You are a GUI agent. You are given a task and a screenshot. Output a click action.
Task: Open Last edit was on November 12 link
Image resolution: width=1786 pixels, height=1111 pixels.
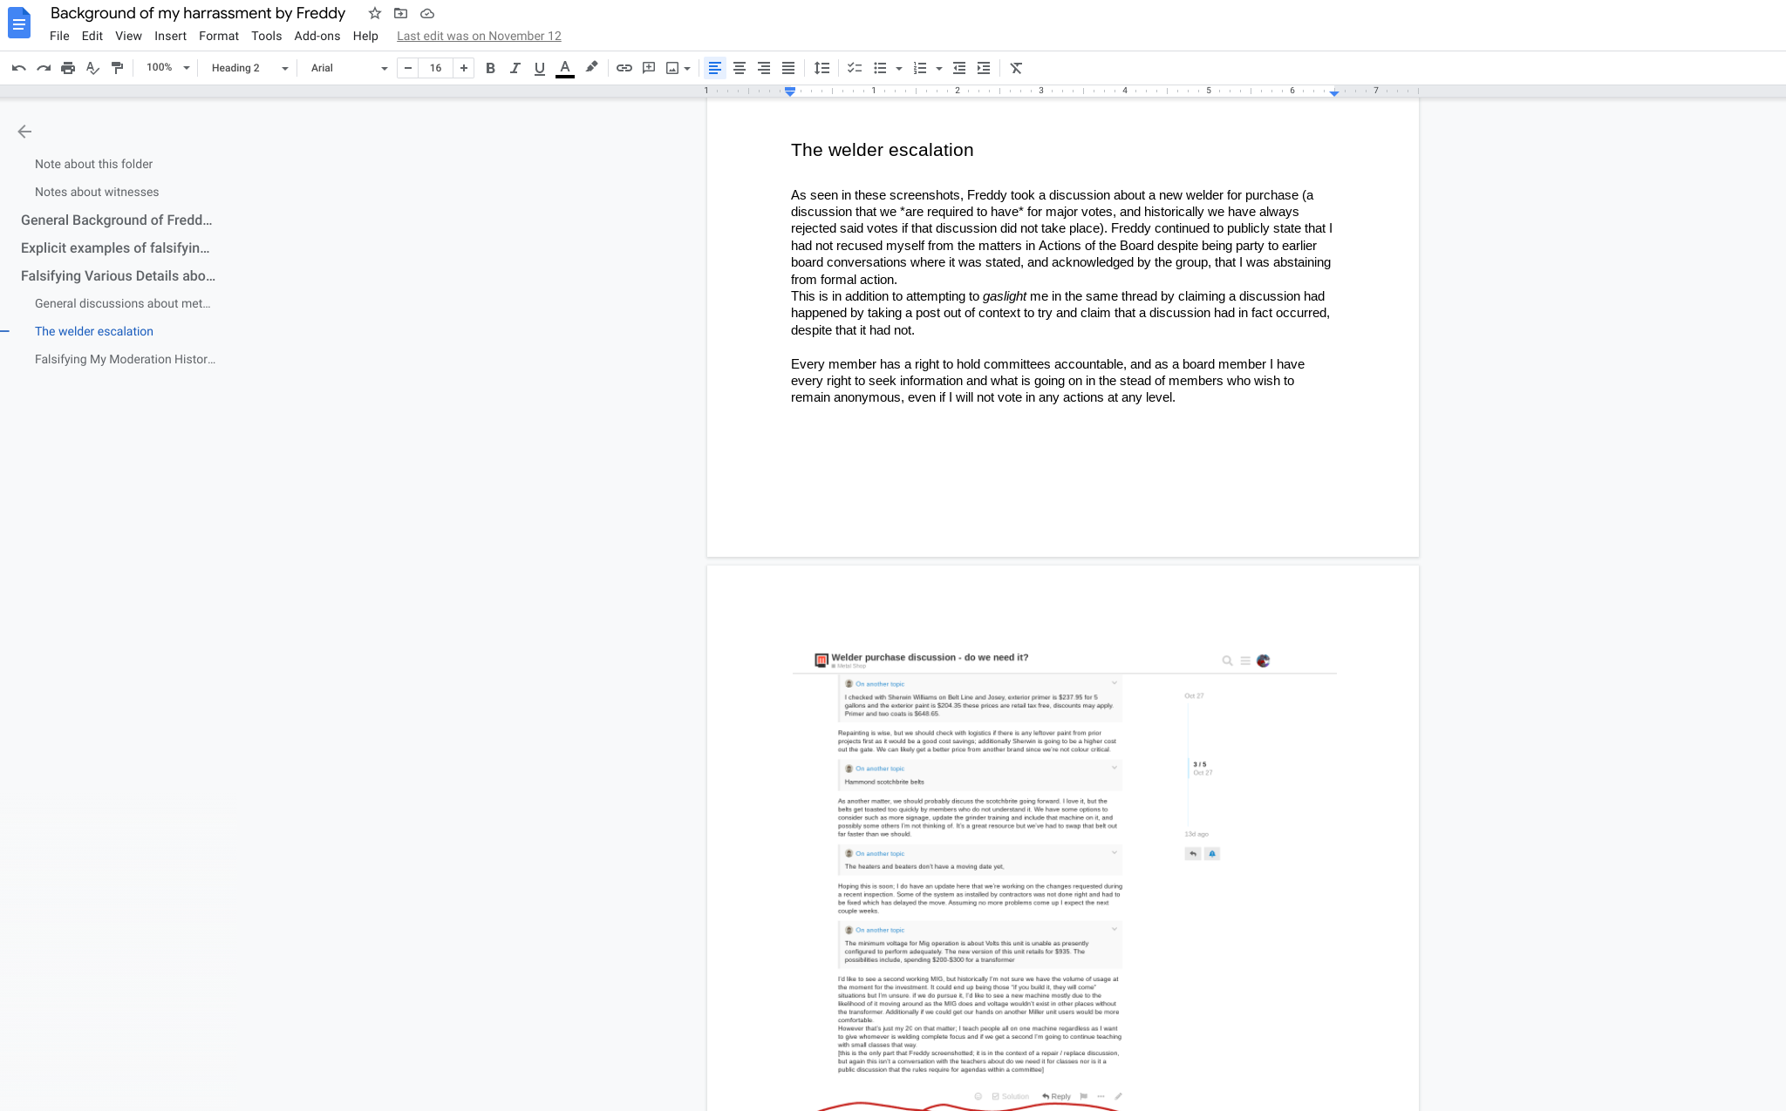click(x=479, y=36)
